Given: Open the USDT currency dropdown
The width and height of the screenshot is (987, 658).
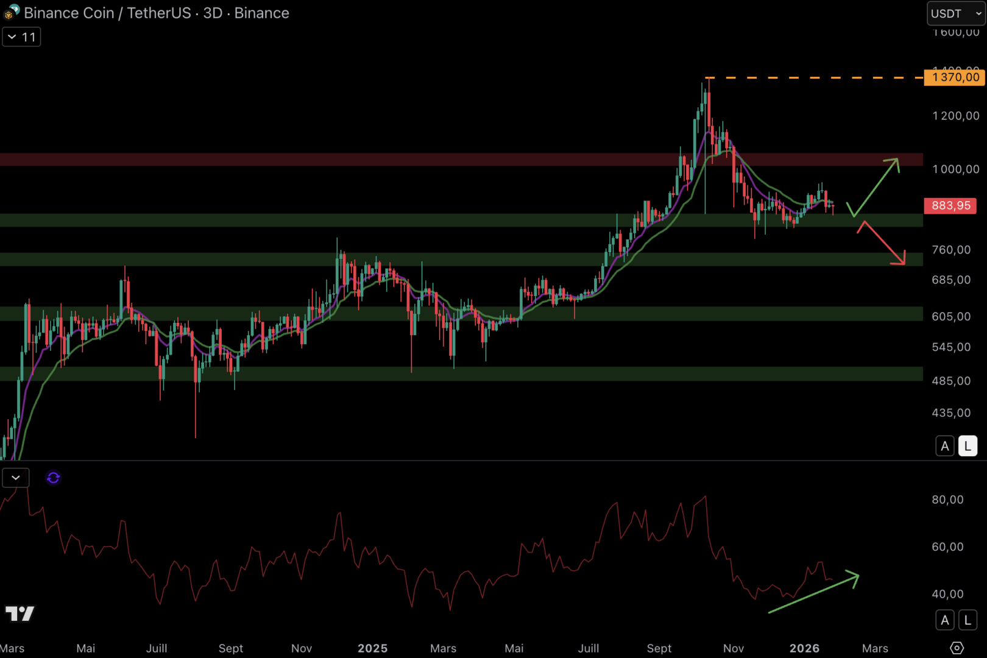Looking at the screenshot, I should point(955,13).
